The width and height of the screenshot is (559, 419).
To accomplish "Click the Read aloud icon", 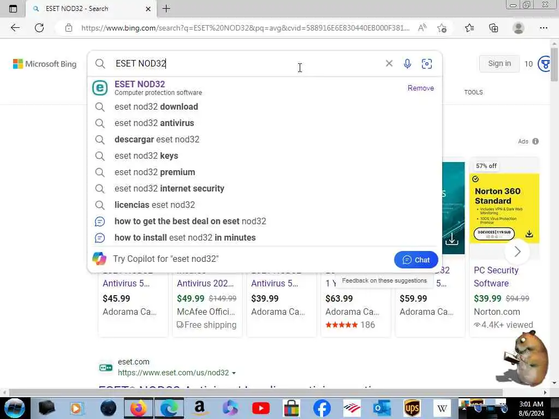I will [422, 28].
